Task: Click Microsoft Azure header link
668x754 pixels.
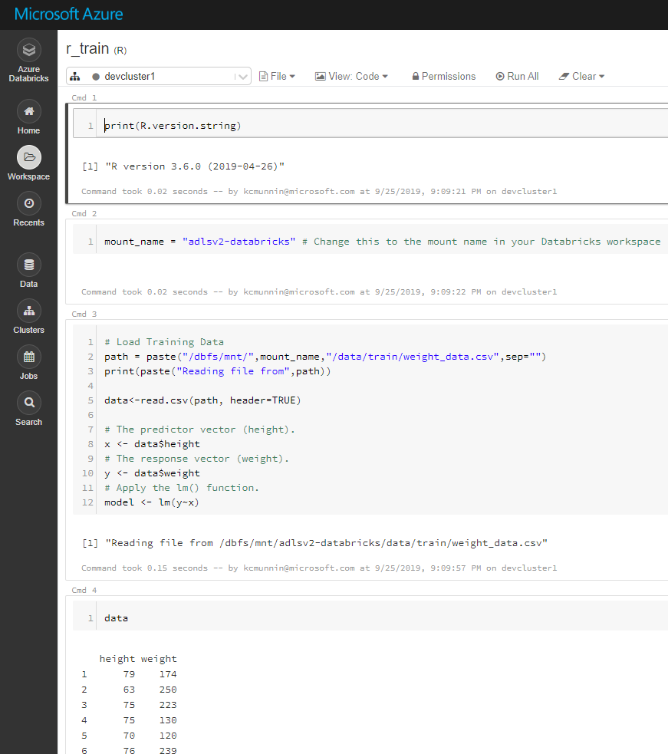Action: click(x=69, y=14)
